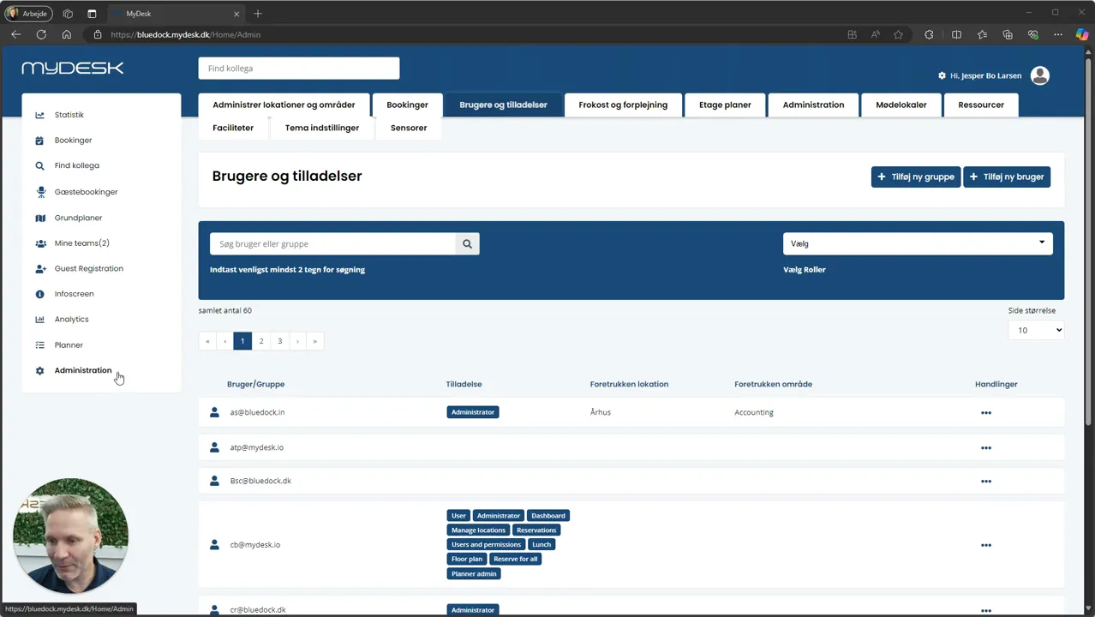Open a new browser tab

pos(258,14)
